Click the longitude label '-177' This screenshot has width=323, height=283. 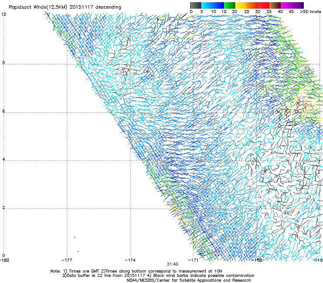(67, 260)
